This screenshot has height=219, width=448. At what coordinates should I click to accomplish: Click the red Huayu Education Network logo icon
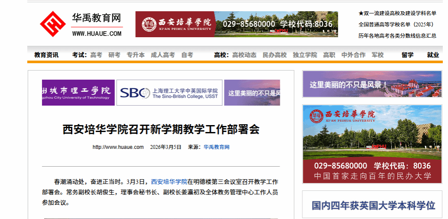[53, 24]
